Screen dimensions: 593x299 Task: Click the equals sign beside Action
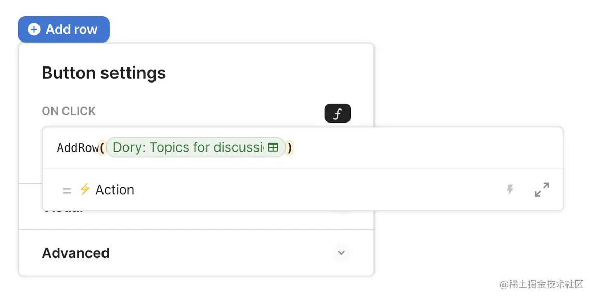click(67, 191)
